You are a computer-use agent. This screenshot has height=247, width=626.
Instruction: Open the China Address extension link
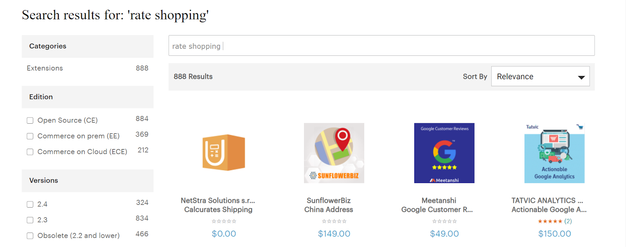(x=329, y=210)
